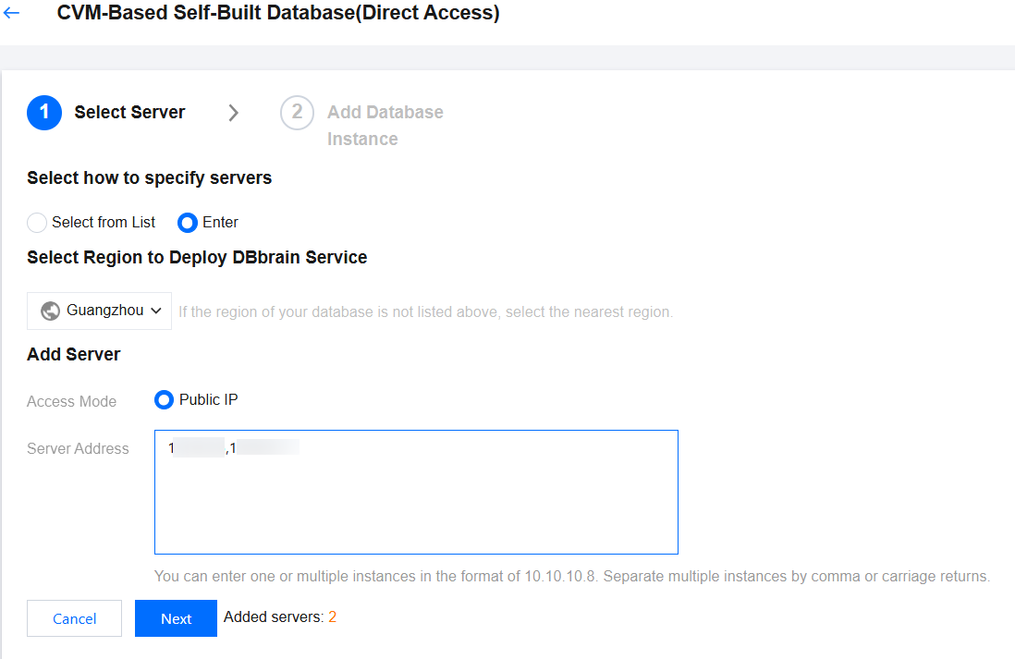Go to the Select Server step
This screenshot has height=659, width=1015.
129,113
